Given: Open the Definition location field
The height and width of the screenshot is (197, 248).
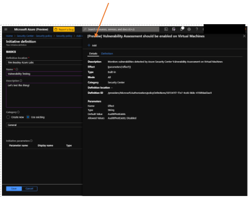Looking at the screenshot, I should coord(44,63).
